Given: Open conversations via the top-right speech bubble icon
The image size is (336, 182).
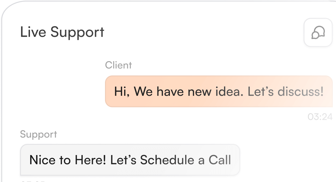Looking at the screenshot, I should click(318, 32).
